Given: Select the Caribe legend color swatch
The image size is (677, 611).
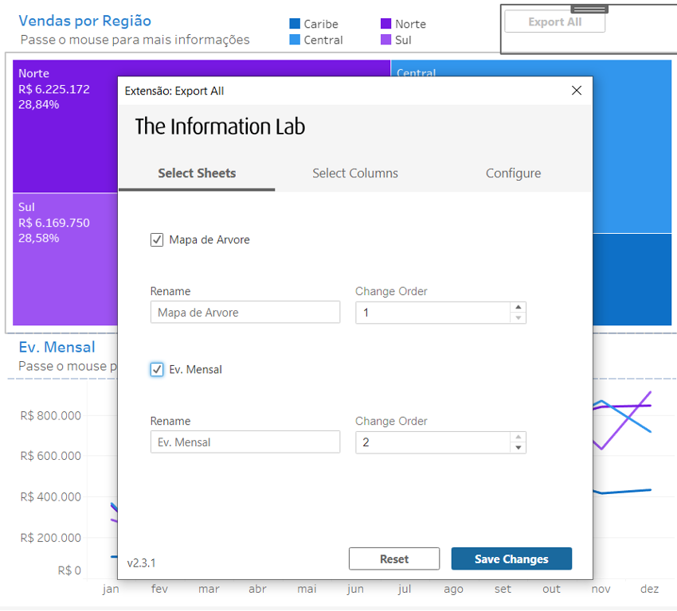Looking at the screenshot, I should [x=295, y=23].
